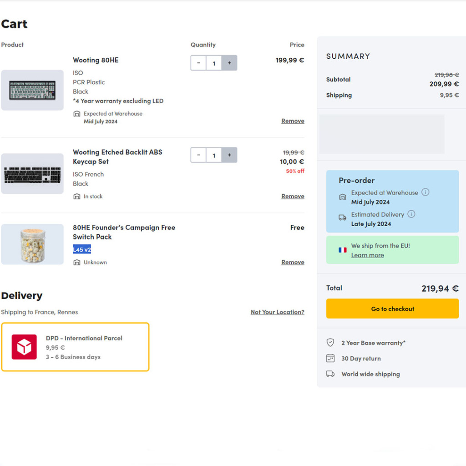This screenshot has height=466, width=466.
Task: Click the truck icon next to World wide shipping
Action: pos(330,374)
